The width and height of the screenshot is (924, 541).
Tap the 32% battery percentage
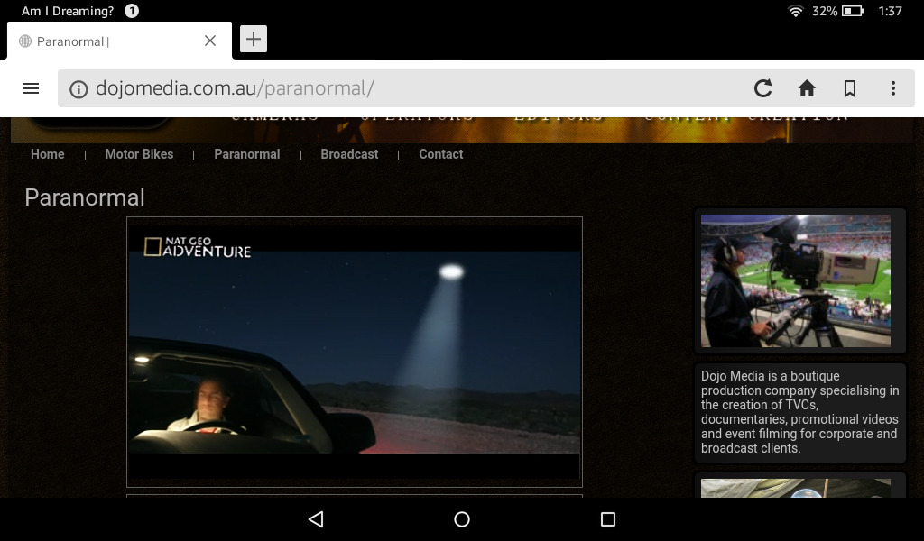[825, 11]
